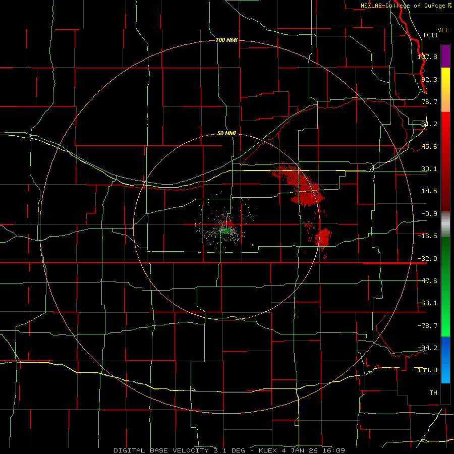Click the 50 NMI range ring label
Image resolution: width=454 pixels, height=454 pixels.
point(226,134)
